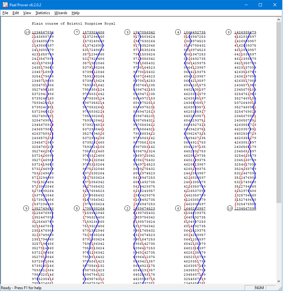Viewport: 283px width, 292px height.
Task: Click the first row 1234567890 in column one
Action: point(43,32)
